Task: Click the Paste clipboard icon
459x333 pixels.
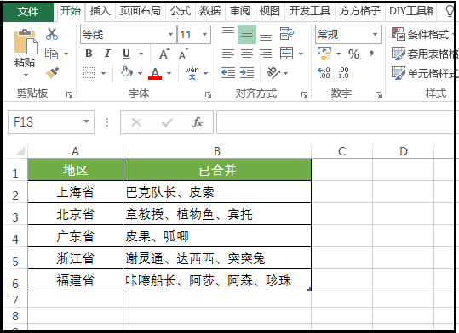Action: (26, 42)
